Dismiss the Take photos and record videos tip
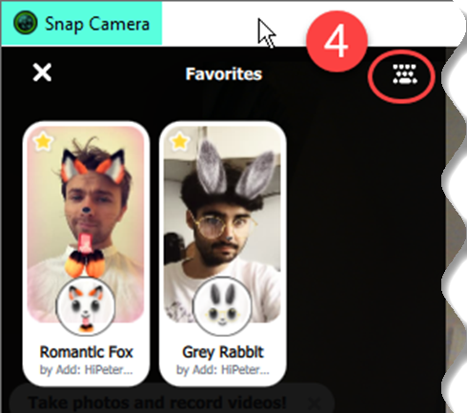The image size is (467, 413). [x=315, y=403]
